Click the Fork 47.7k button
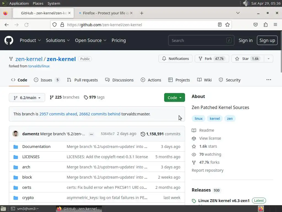This screenshot has width=282, height=212. click(212, 59)
